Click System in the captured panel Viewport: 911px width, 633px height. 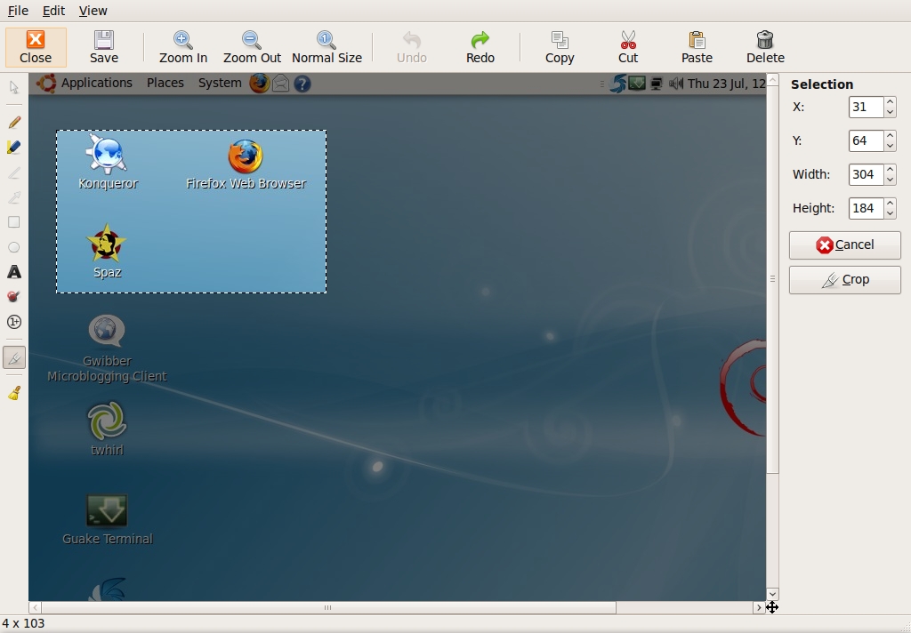coord(220,83)
